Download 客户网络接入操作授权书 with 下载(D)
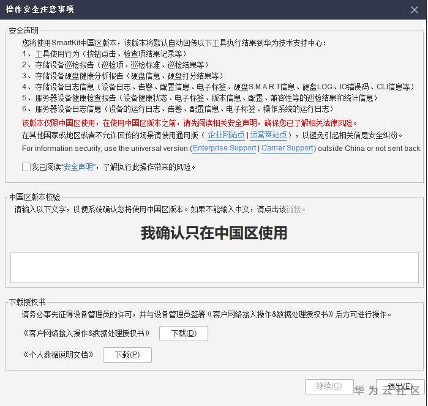Screen dimensions: 428x406 tap(184, 333)
